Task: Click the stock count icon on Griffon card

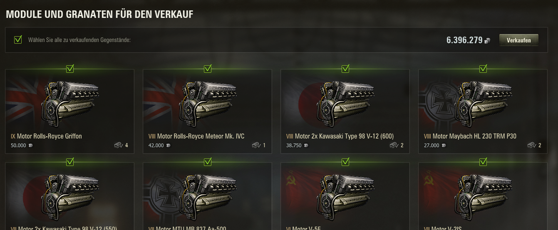Action: click(x=118, y=145)
